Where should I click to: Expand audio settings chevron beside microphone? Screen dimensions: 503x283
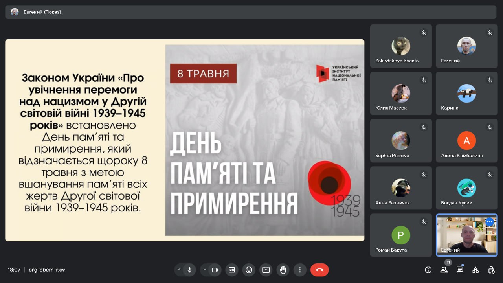pos(179,270)
